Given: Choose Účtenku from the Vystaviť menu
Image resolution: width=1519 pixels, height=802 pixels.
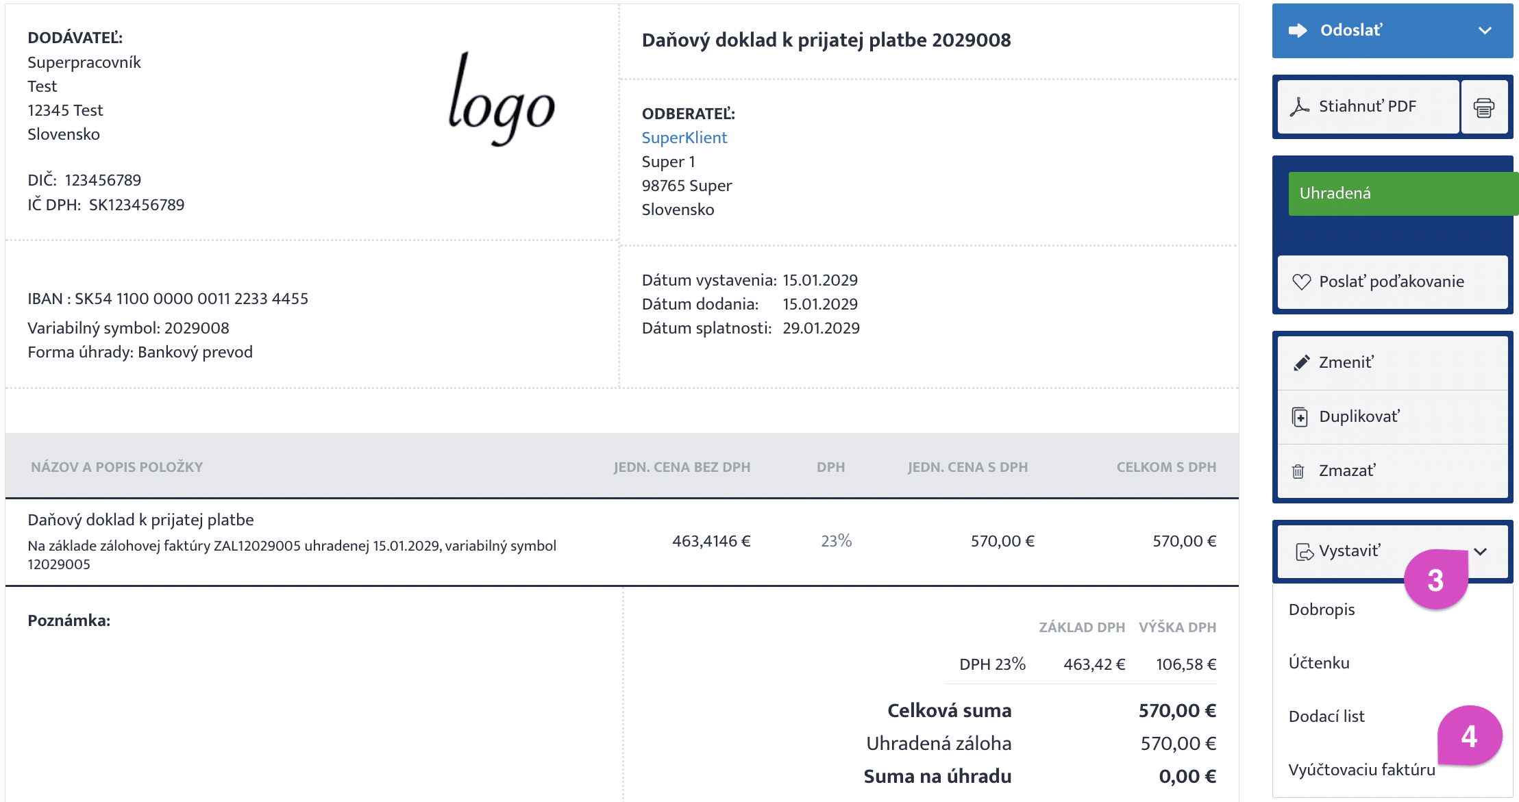Looking at the screenshot, I should 1319,663.
